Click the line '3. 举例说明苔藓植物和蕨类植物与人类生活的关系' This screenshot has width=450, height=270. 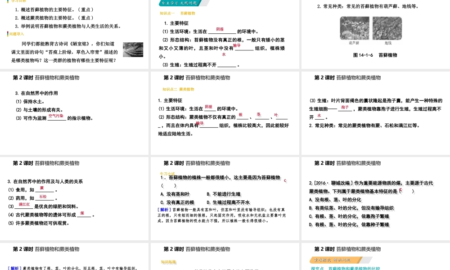[68, 26]
